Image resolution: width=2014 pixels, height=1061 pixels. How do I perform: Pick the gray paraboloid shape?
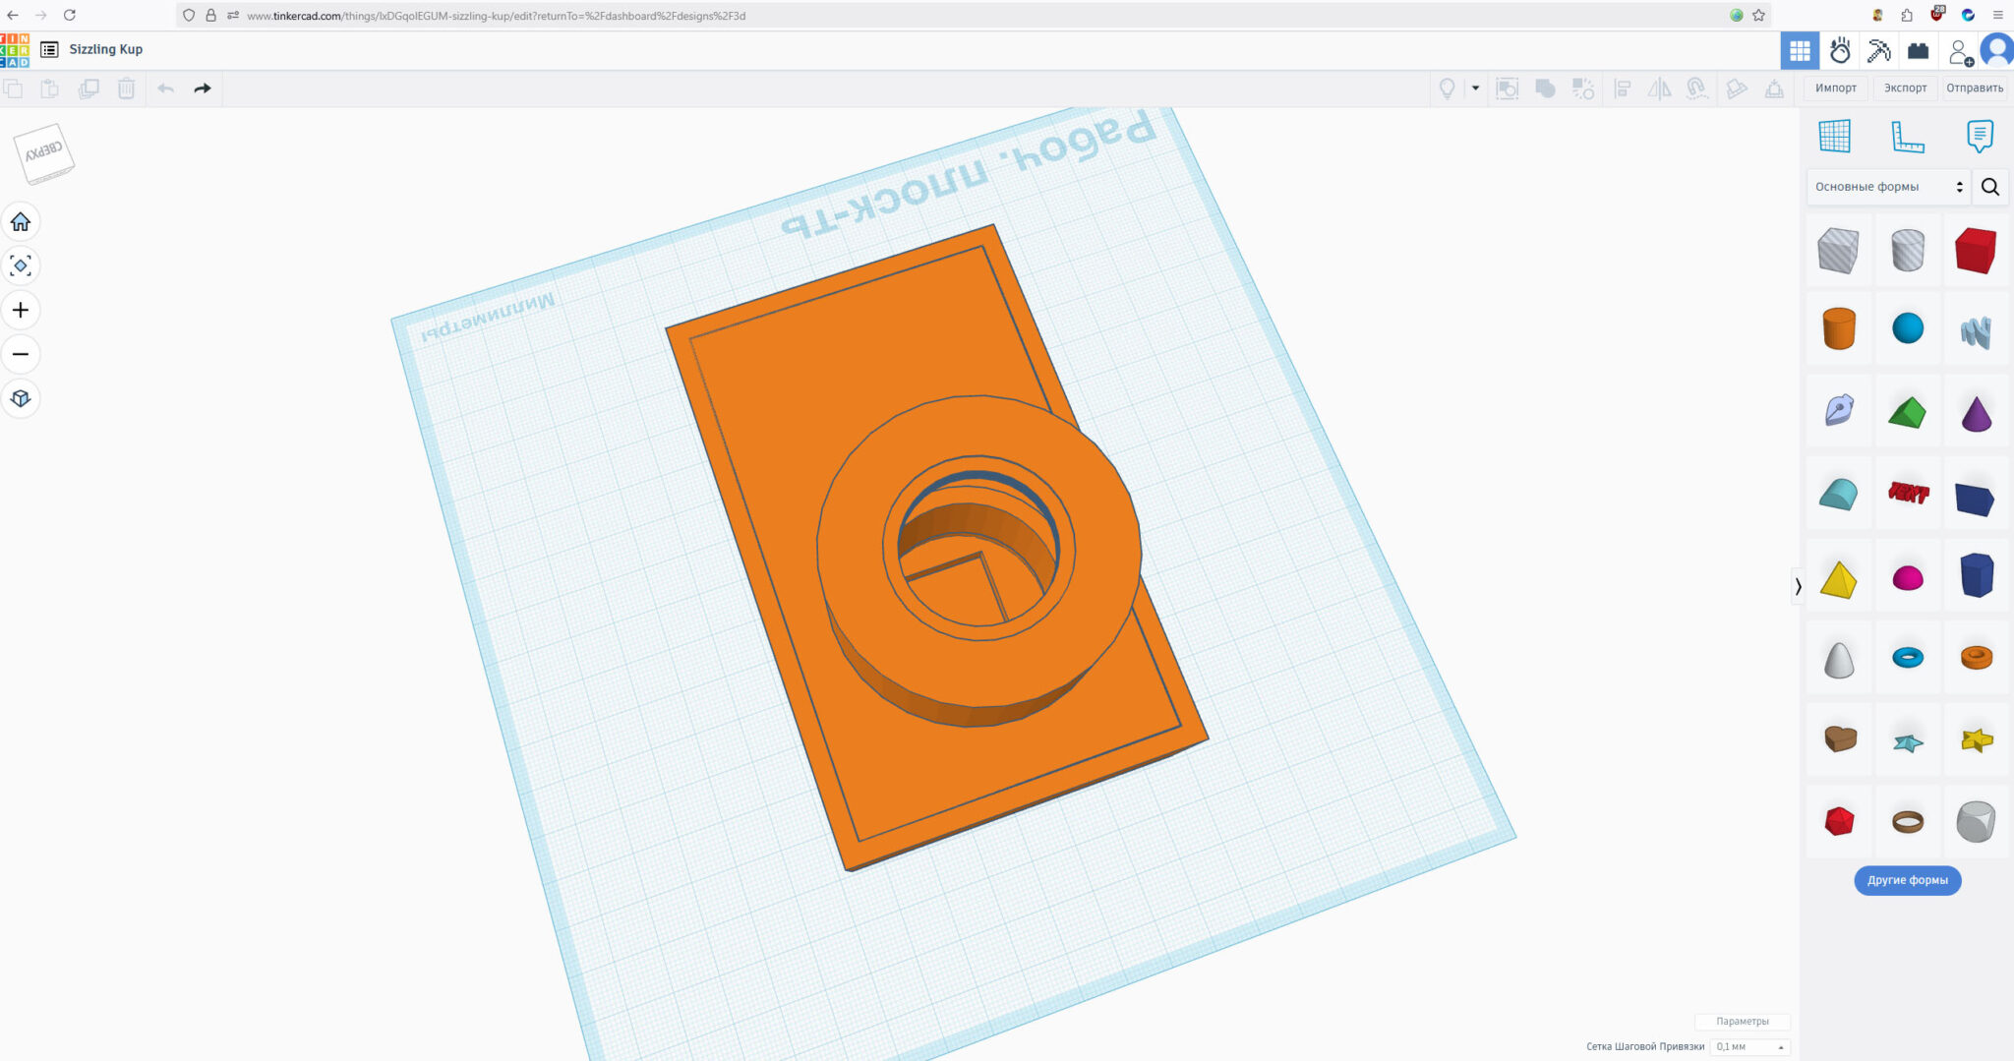[x=1838, y=659]
